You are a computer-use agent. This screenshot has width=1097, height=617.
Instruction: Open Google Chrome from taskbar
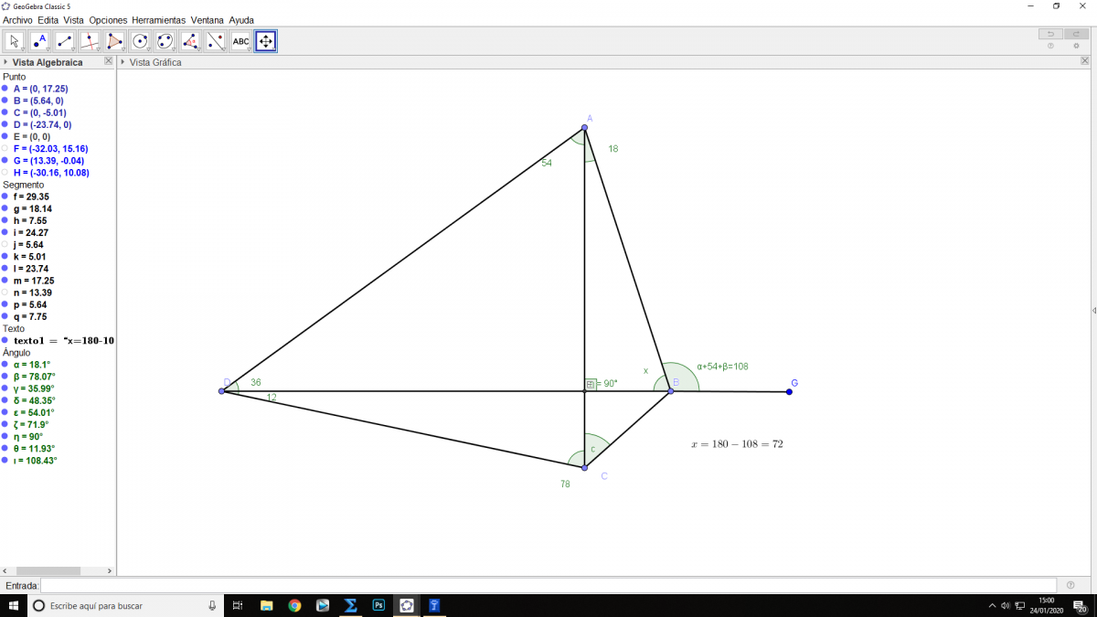[294, 605]
